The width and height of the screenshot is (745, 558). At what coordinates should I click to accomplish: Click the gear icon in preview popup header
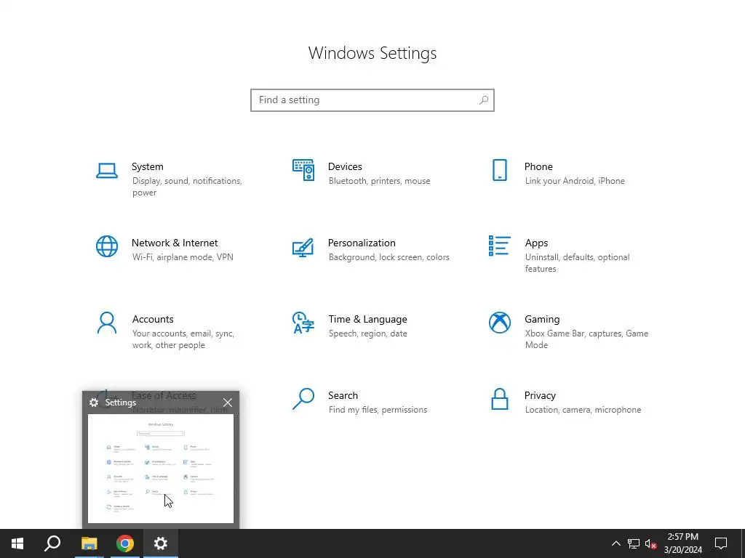[94, 403]
